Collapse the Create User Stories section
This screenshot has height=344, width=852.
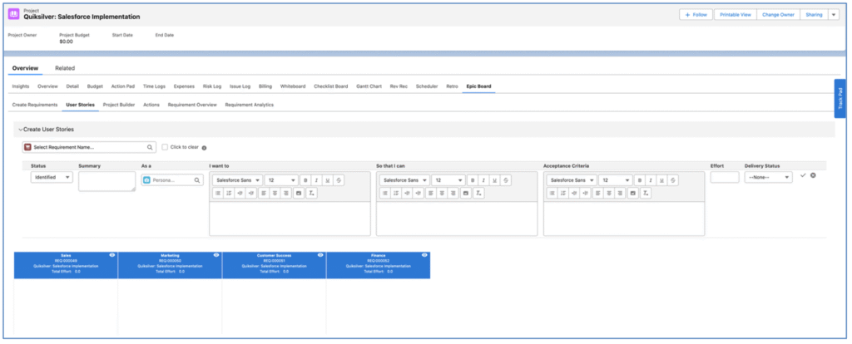point(21,130)
